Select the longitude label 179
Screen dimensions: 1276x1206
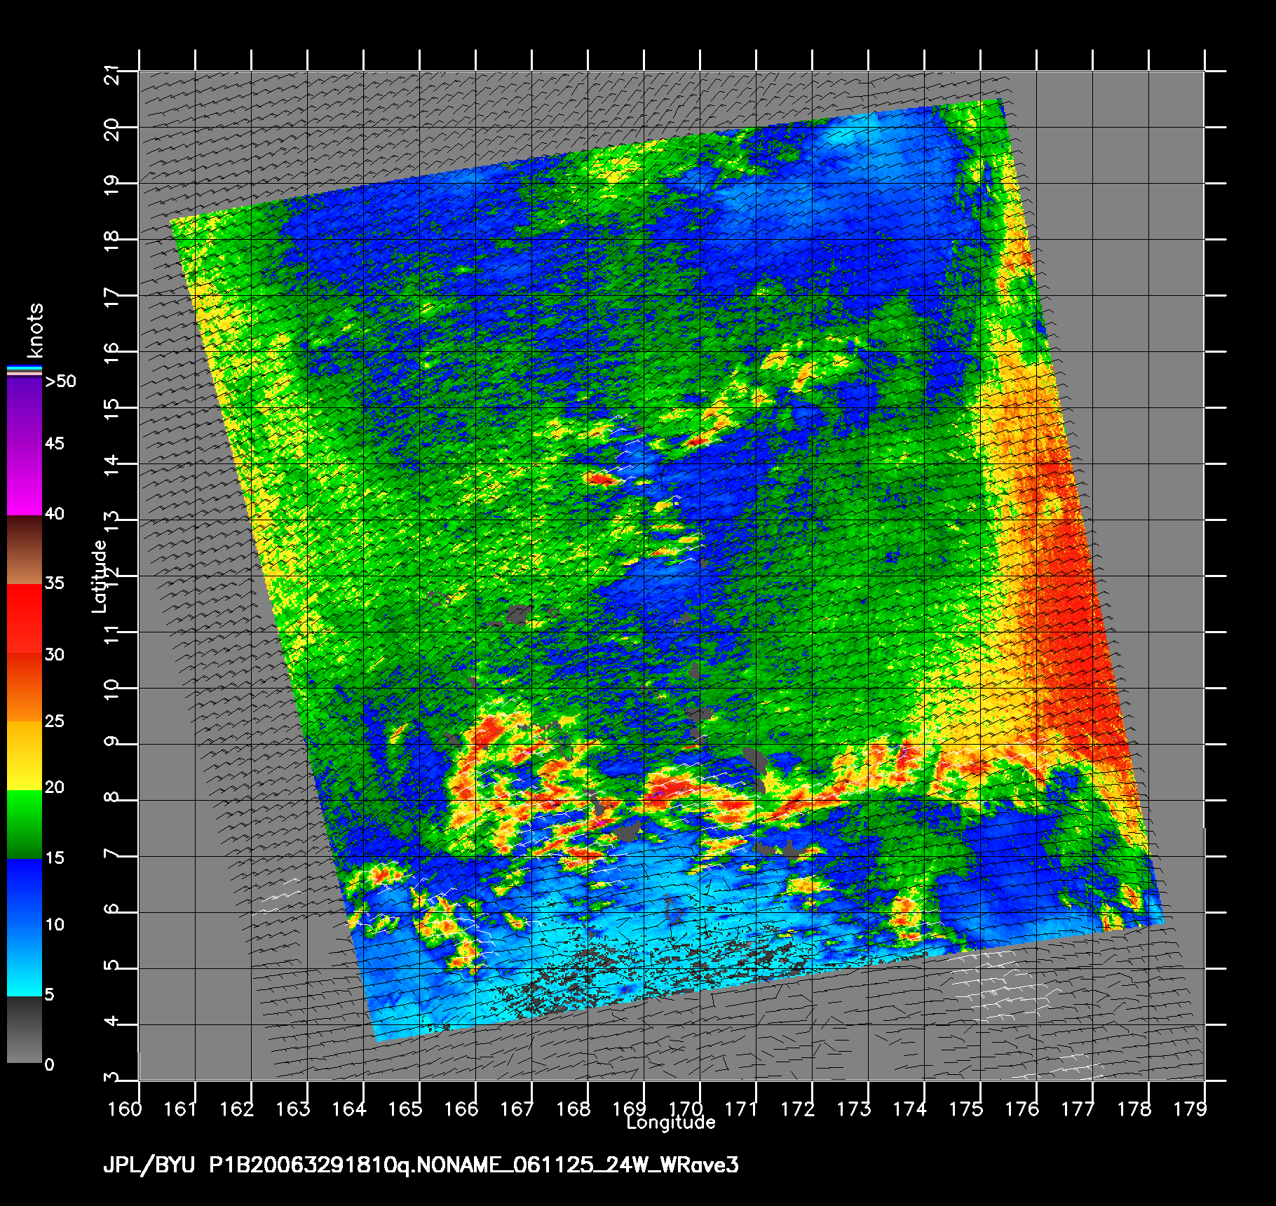[x=1190, y=1109]
